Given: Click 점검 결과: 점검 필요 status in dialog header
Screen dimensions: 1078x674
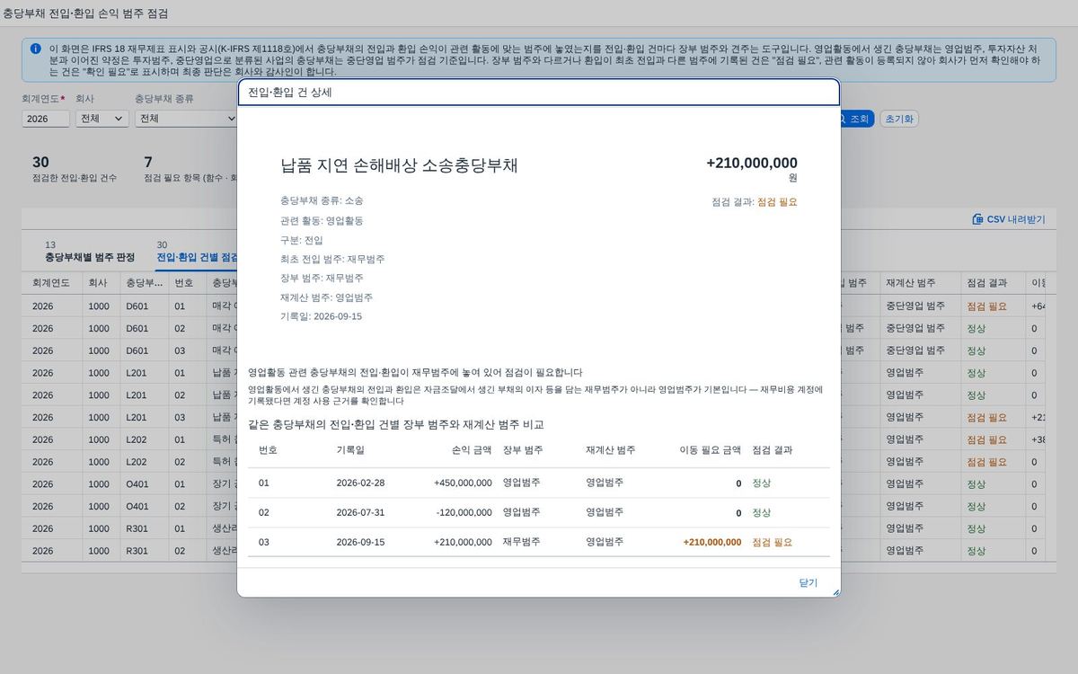Looking at the screenshot, I should click(755, 202).
